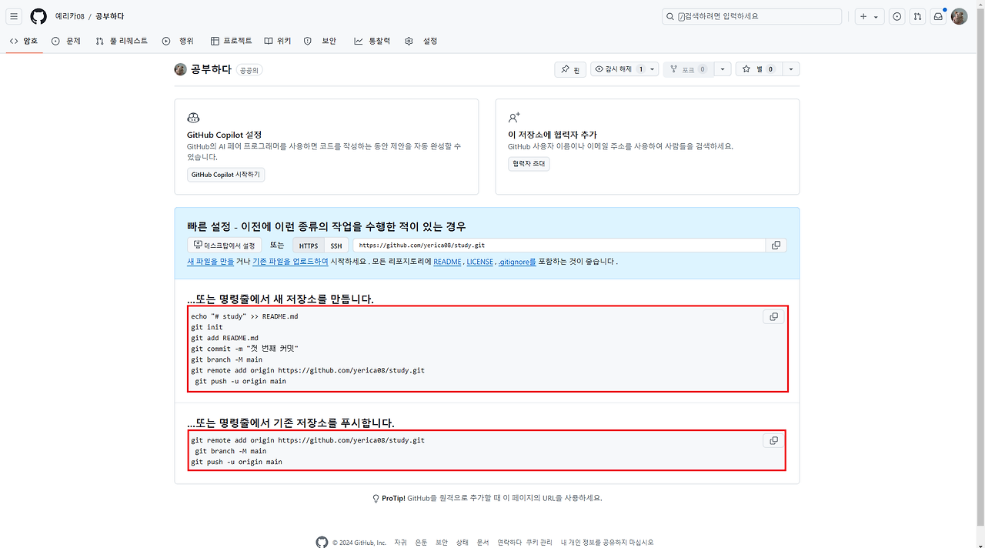Screen dimensions: 985x548
Task: Open the 상태 (Status) footer link
Action: tap(462, 543)
